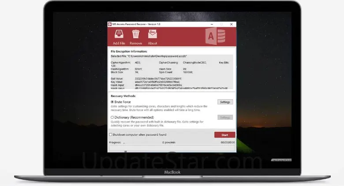Select the Dictionary (Recommended) radio button
Image resolution: width=344 pixels, height=186 pixels.
(x=112, y=117)
